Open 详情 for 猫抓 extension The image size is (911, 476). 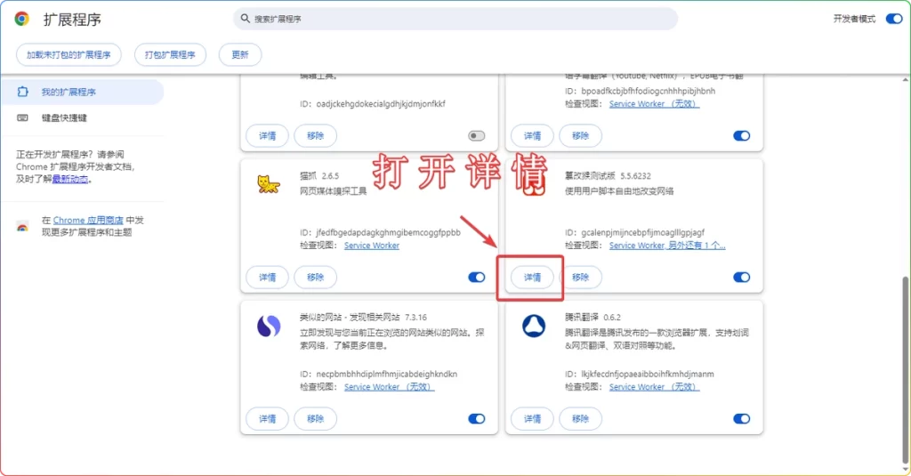click(x=267, y=278)
